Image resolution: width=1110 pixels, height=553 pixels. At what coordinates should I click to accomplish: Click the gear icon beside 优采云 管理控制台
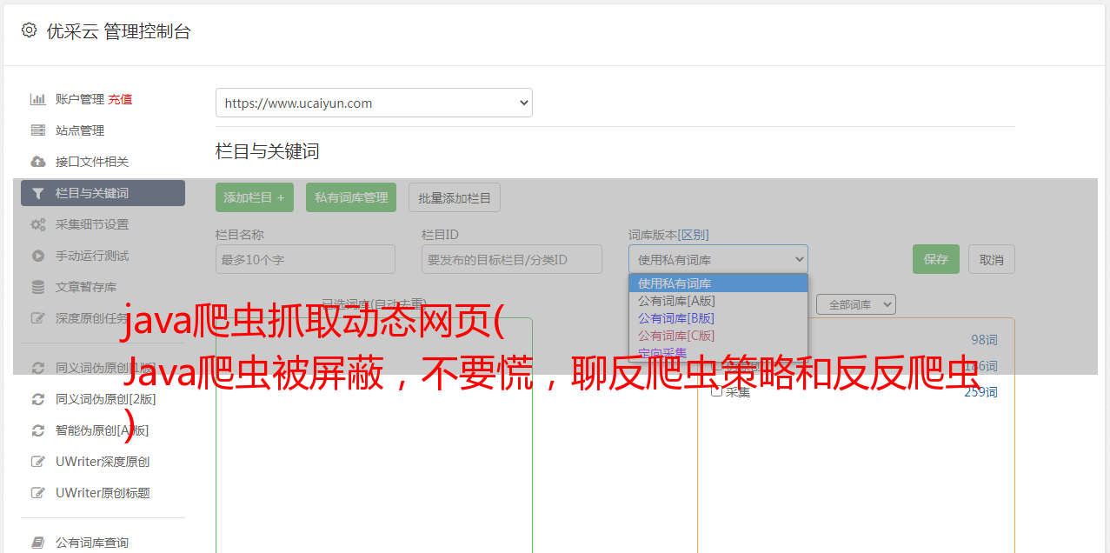(x=29, y=30)
